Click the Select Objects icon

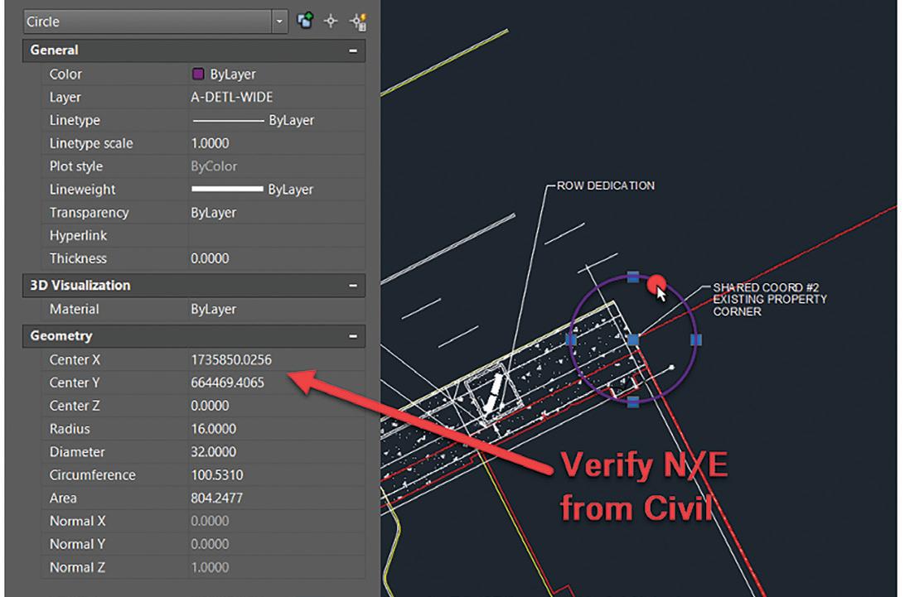click(x=331, y=22)
